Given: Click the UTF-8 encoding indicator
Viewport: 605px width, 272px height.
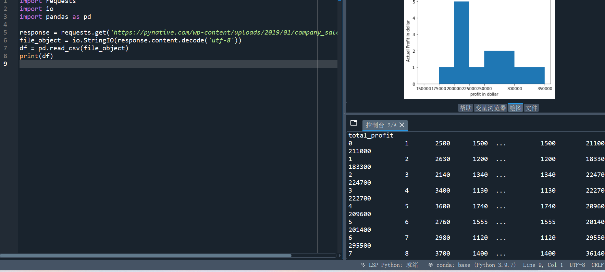Looking at the screenshot, I should [577, 265].
